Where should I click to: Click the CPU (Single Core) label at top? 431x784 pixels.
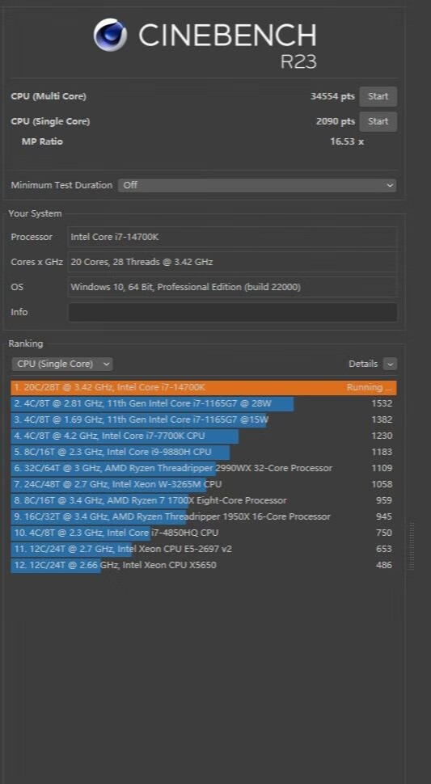tap(50, 121)
